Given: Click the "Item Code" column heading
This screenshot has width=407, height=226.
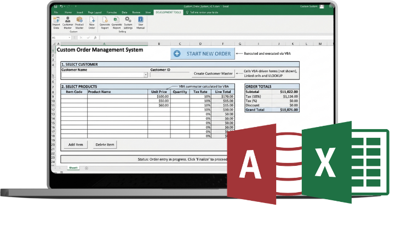Looking at the screenshot, I should point(74,92).
